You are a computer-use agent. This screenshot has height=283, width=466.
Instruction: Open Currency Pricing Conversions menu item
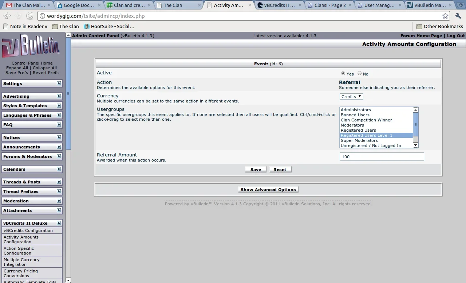tap(32, 273)
